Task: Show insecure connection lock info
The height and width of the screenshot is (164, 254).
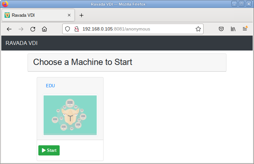Action: (x=77, y=29)
